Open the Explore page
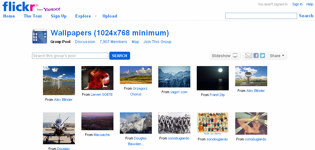 (x=83, y=16)
